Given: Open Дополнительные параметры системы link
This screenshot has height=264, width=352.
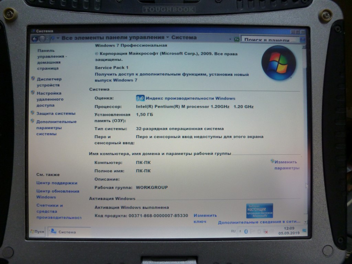Looking at the screenshot, I should pyautogui.click(x=56, y=128).
